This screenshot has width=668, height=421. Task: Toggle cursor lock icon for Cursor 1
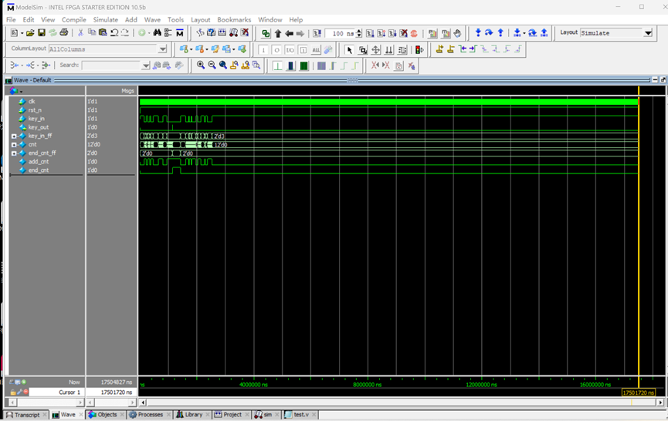pos(13,392)
